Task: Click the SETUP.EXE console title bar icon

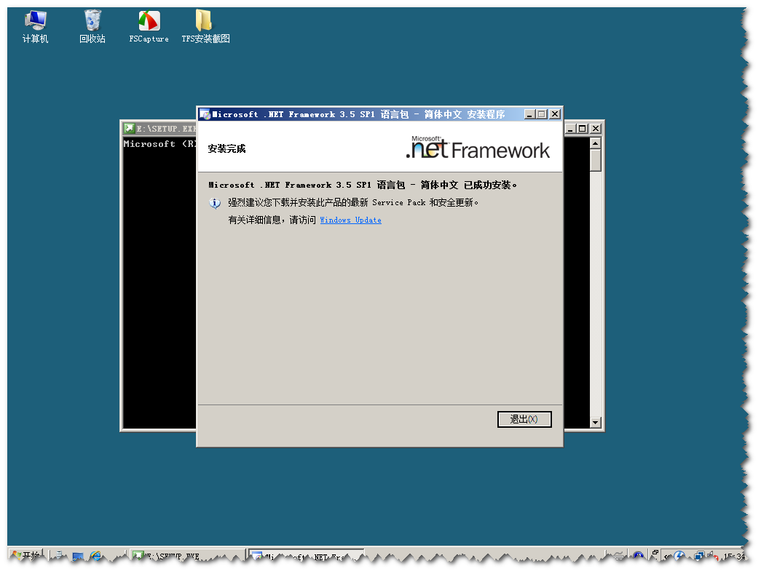Action: point(129,129)
